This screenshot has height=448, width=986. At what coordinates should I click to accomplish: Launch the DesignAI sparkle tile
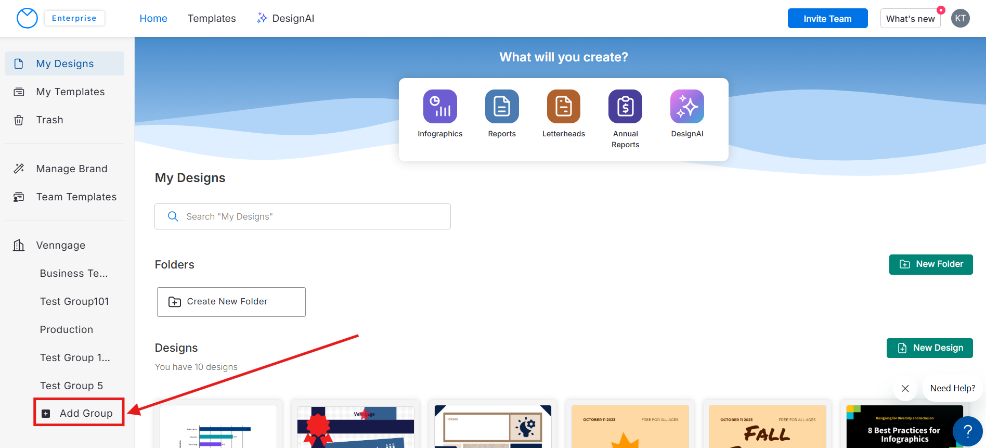click(x=687, y=107)
